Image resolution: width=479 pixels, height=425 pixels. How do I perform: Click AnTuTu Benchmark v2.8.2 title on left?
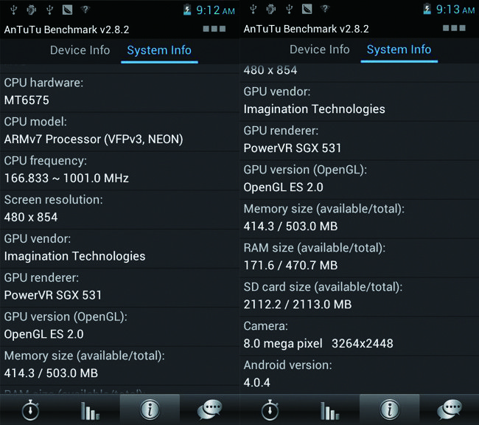coord(66,30)
